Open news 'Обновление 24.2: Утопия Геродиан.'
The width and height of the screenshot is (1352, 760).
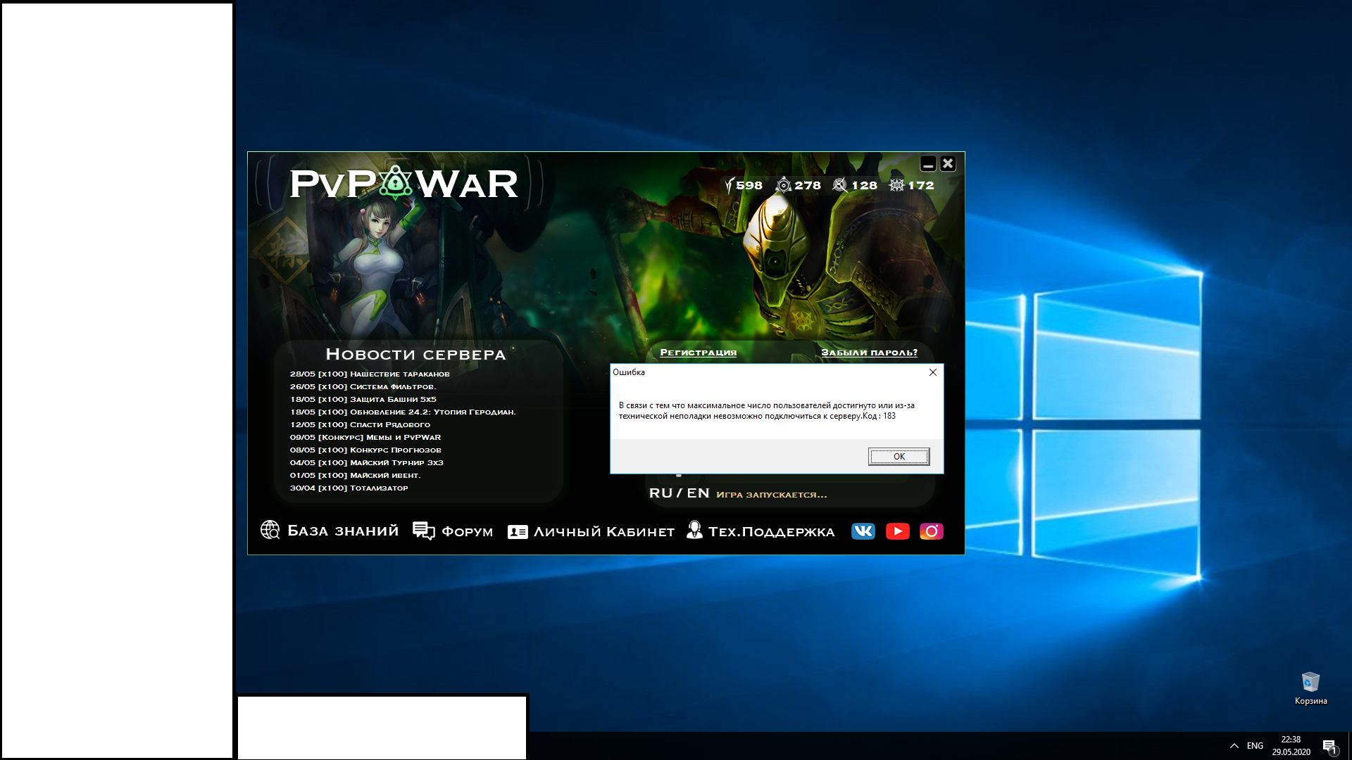click(x=403, y=412)
